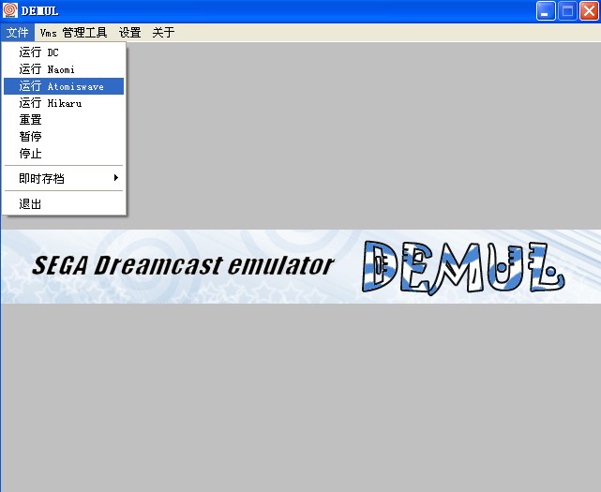
Task: Select 停止 to stop emulation
Action: click(64, 154)
